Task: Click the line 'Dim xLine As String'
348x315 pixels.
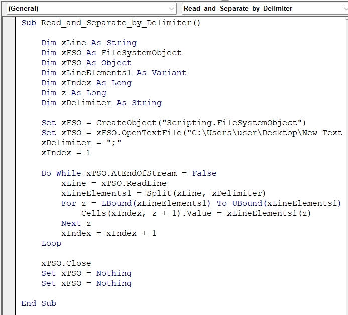Action: 89,43
